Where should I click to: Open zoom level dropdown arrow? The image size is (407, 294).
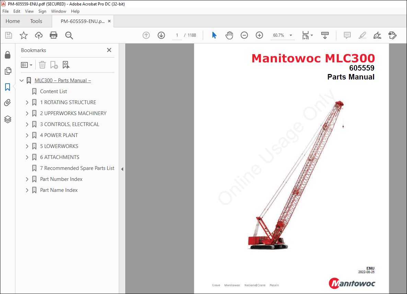[x=291, y=35]
